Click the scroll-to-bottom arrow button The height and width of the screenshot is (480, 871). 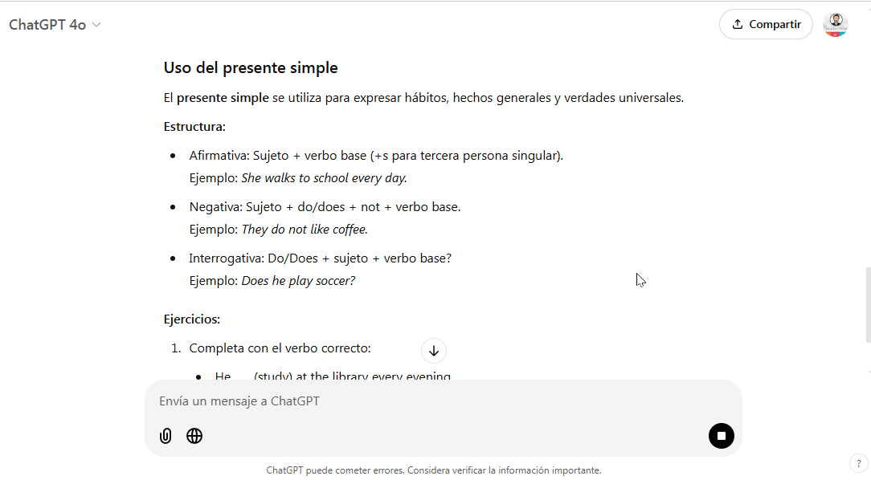coord(434,351)
